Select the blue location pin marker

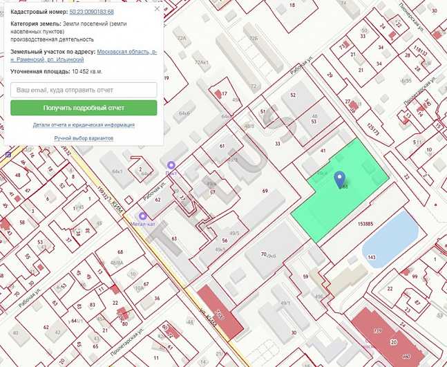coord(339,179)
